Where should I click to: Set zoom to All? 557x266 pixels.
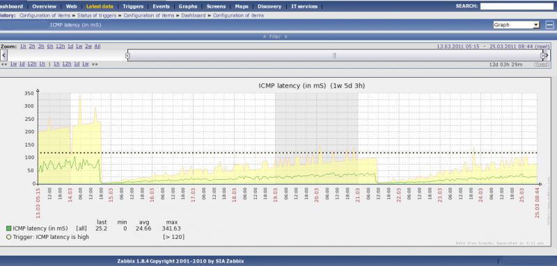97,47
